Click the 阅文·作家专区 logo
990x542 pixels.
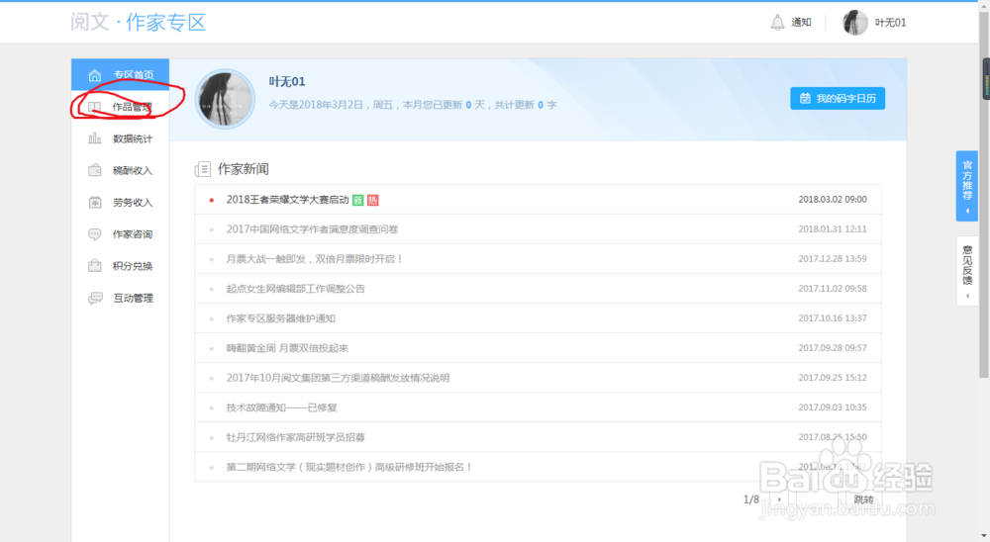click(x=138, y=22)
